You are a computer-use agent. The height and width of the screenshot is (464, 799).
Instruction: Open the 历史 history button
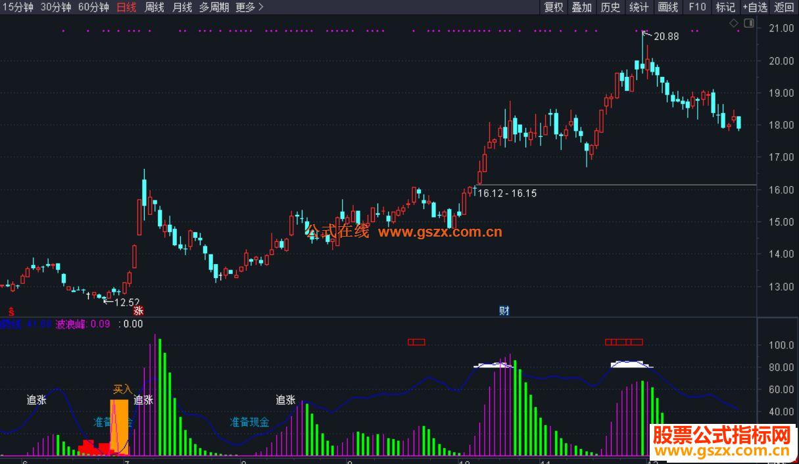tap(610, 7)
